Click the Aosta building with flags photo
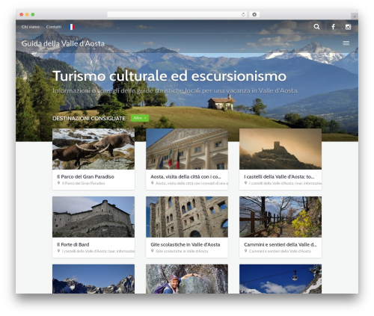The height and width of the screenshot is (316, 374). 187,149
